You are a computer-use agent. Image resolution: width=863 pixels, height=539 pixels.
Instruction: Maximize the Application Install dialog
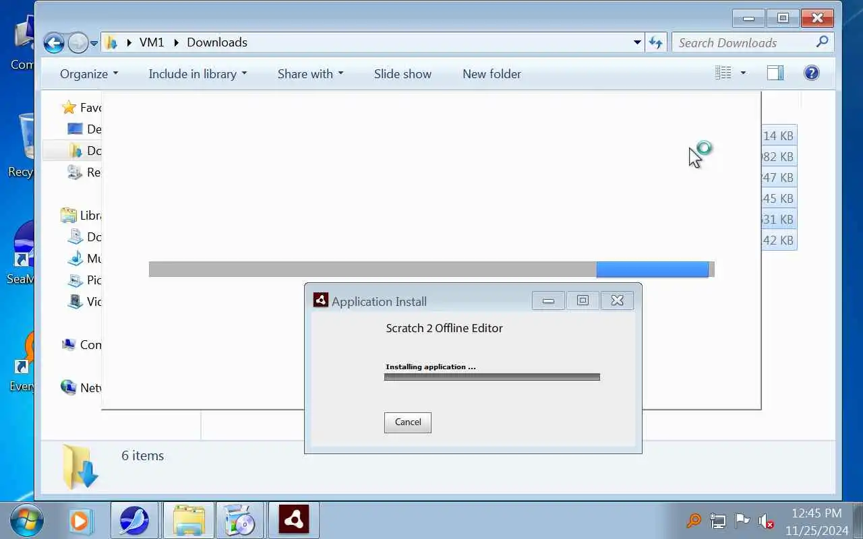[583, 300]
